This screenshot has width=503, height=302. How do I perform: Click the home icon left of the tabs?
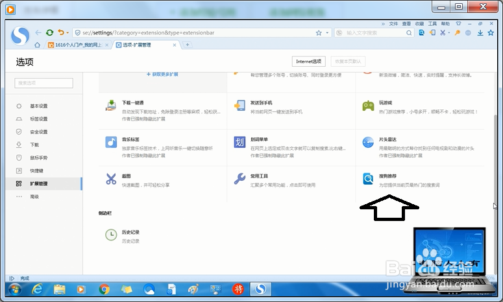(37, 45)
